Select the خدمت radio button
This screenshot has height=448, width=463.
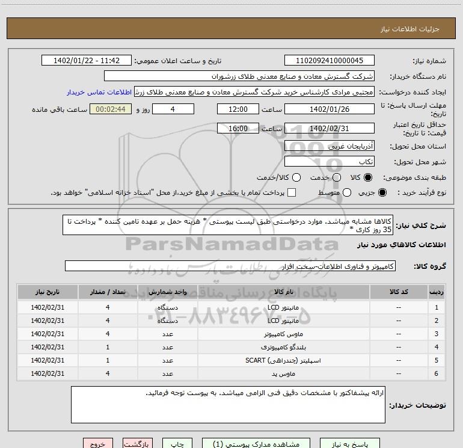click(x=337, y=177)
